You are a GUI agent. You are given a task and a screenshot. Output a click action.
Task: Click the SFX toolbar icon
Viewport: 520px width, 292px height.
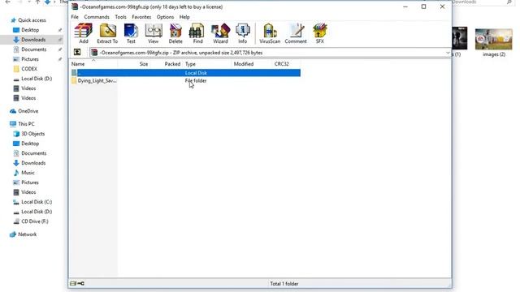click(319, 33)
